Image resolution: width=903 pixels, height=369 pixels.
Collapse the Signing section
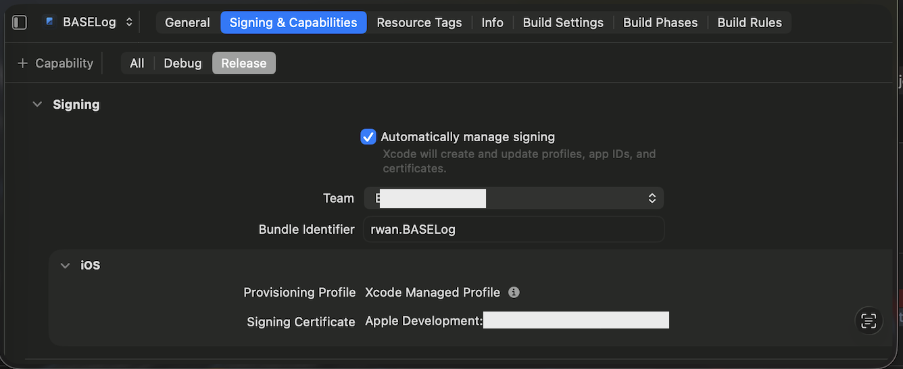click(x=37, y=105)
